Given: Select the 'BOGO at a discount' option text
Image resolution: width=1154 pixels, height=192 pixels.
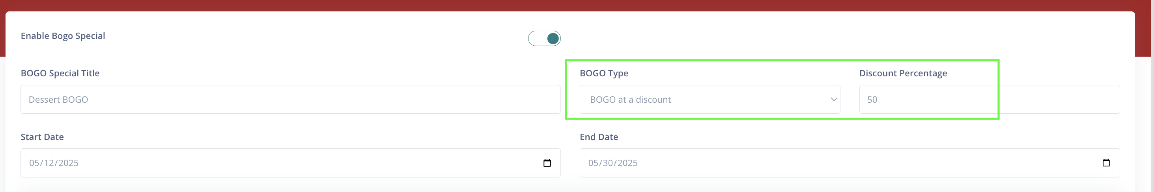Looking at the screenshot, I should (x=630, y=100).
